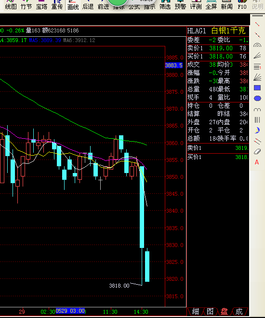This screenshot has height=318, width=265.
Task: Click the 后退 back button
Action: (x=88, y=5)
